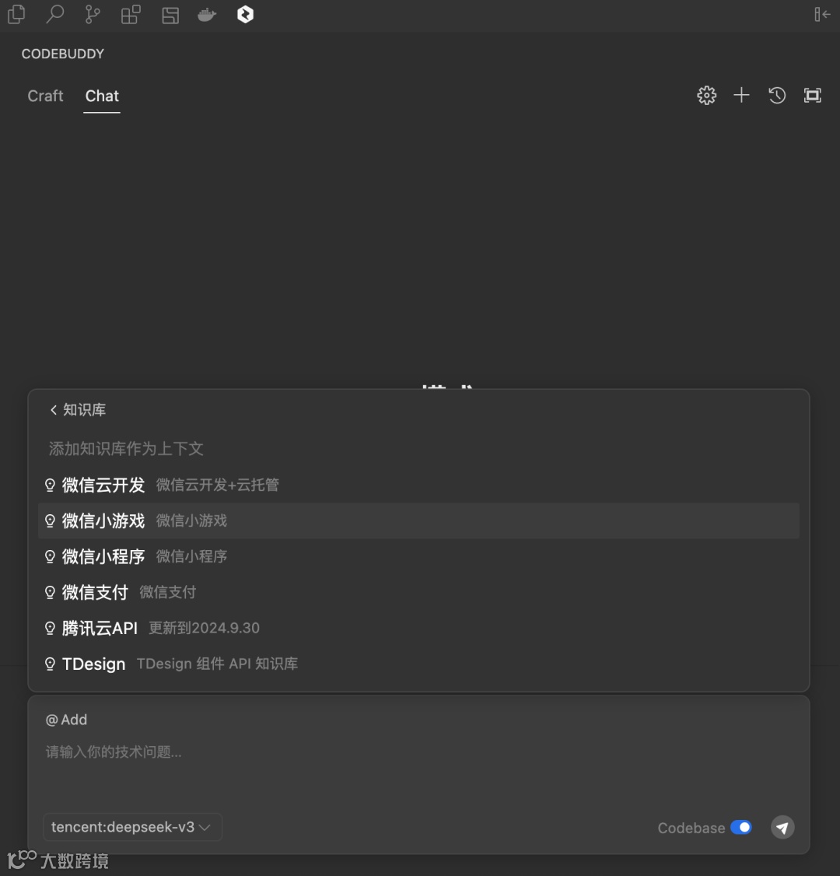
Task: Go back from 知识库 with chevron
Action: pyautogui.click(x=54, y=410)
